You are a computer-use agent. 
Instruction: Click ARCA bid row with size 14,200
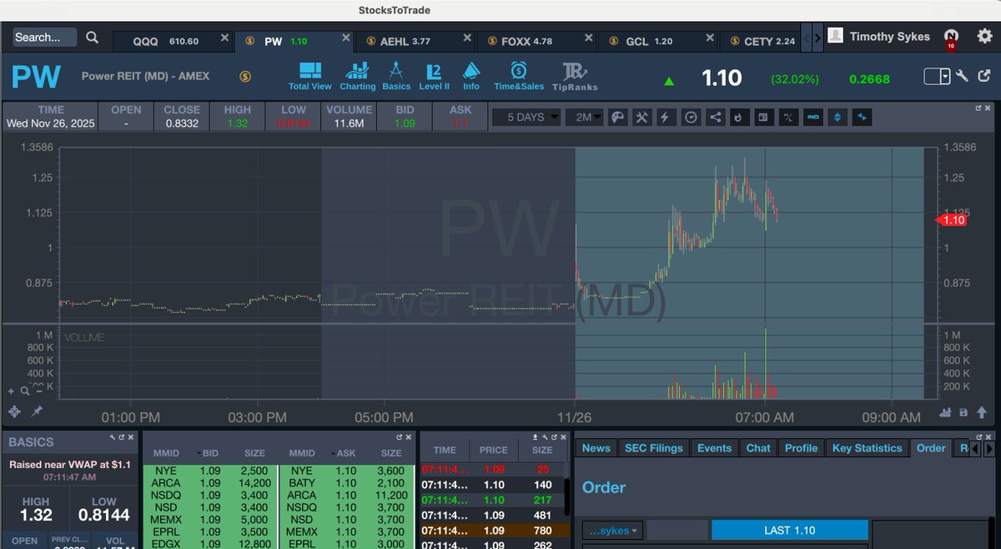209,483
